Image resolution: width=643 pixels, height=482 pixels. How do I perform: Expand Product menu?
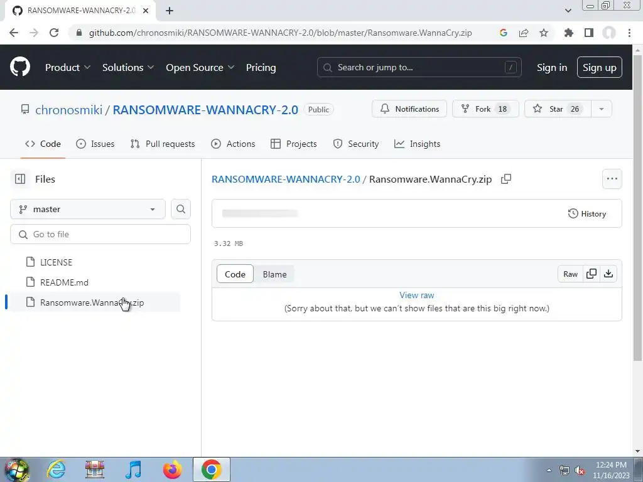(x=68, y=67)
